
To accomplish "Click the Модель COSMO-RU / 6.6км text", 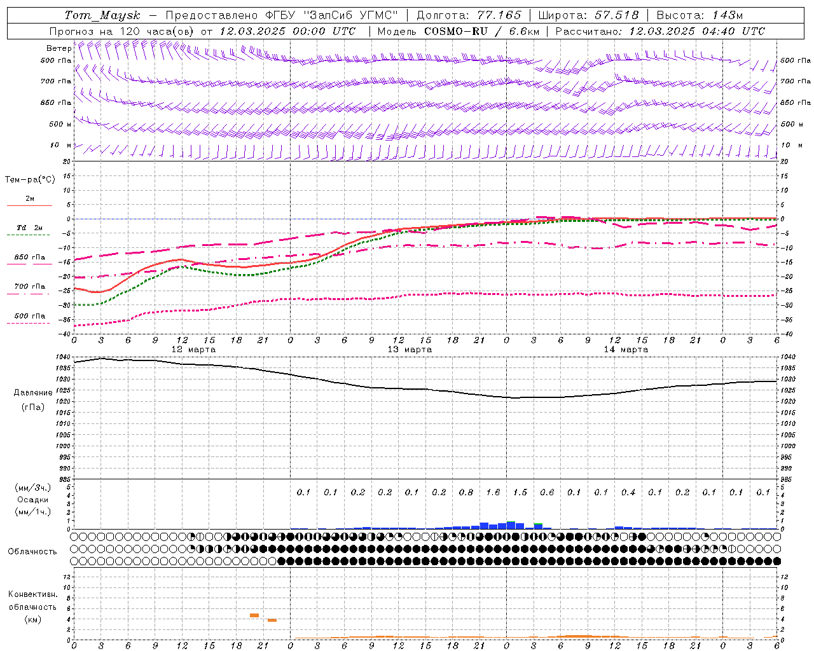I will pyautogui.click(x=459, y=31).
